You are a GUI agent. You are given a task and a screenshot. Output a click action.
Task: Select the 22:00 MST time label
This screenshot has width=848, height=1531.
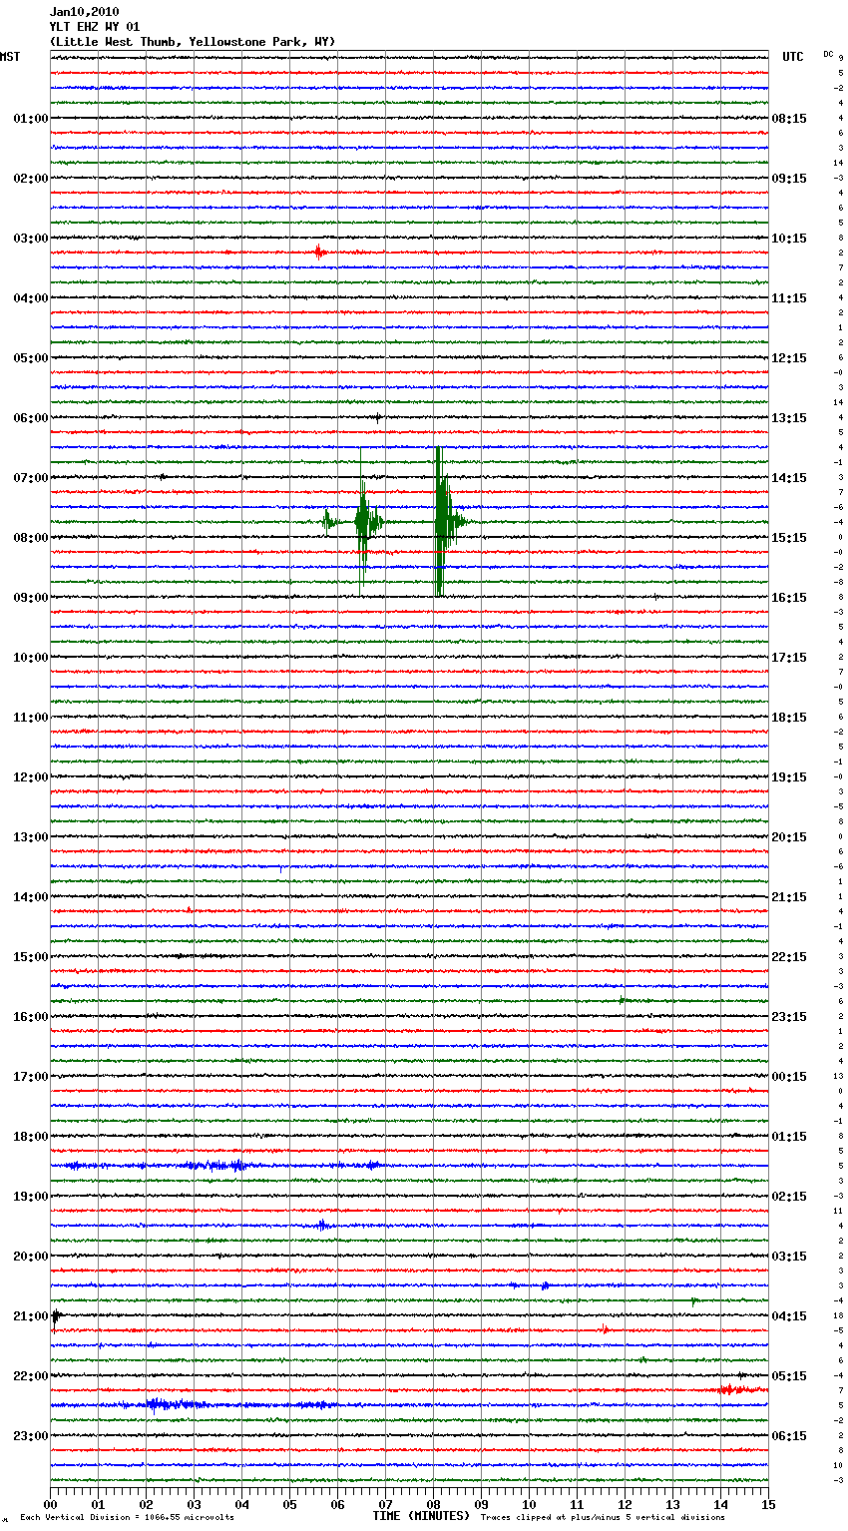(31, 1376)
